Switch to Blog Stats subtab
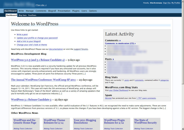The image size is (184, 130). tap(23, 15)
